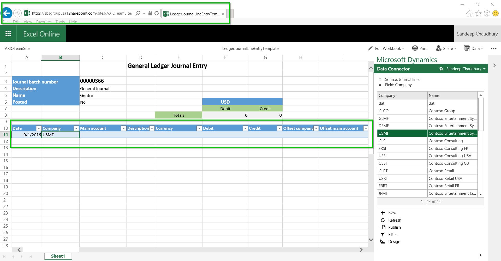Image resolution: width=501 pixels, height=261 pixels.
Task: Click the Print icon
Action: pyautogui.click(x=415, y=48)
